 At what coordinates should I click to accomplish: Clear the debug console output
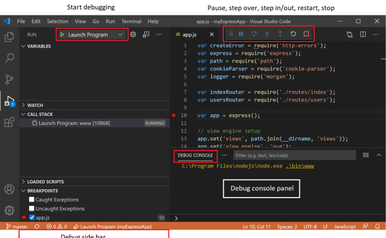tap(366, 155)
